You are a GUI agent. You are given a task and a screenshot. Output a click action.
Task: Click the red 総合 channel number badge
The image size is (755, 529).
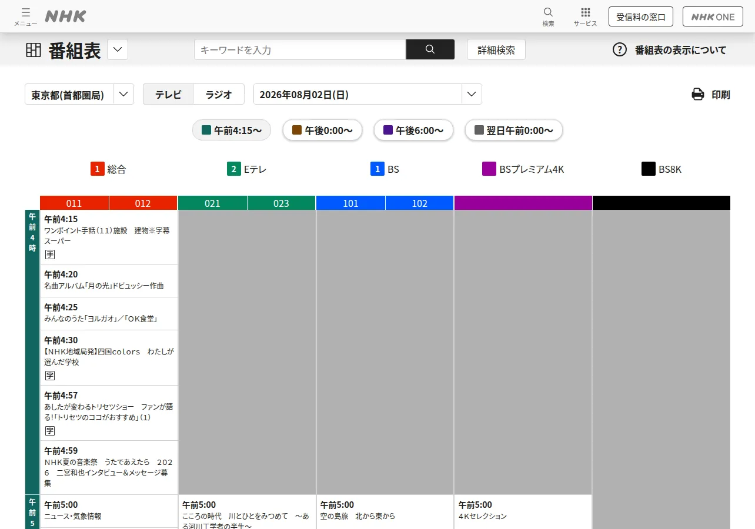coord(98,169)
